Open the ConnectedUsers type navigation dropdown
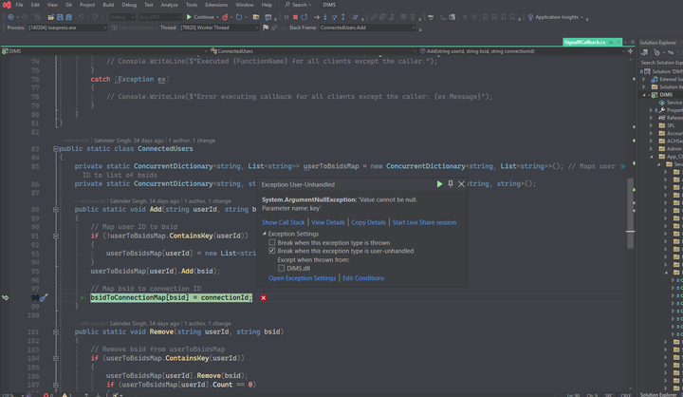 313,51
